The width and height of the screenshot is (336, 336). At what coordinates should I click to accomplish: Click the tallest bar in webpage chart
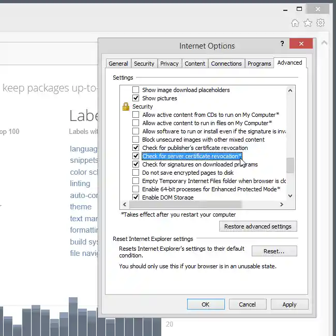click(x=73, y=316)
